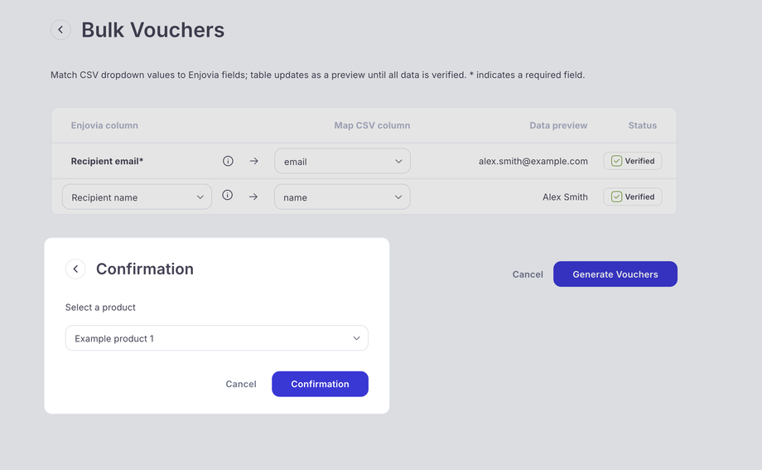Viewport: 762px width, 470px height.
Task: Open the name CSV column dropdown
Action: click(342, 197)
